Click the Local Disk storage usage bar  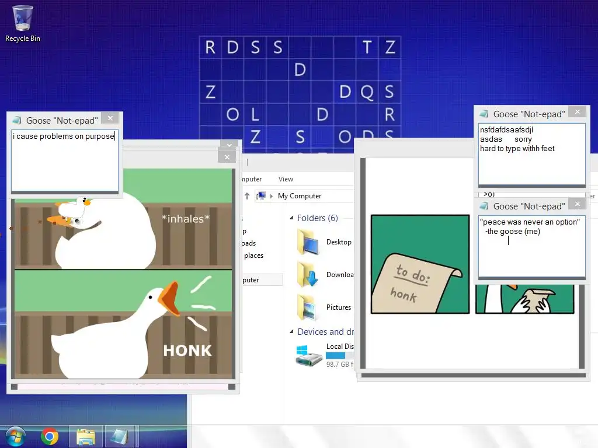click(x=340, y=355)
